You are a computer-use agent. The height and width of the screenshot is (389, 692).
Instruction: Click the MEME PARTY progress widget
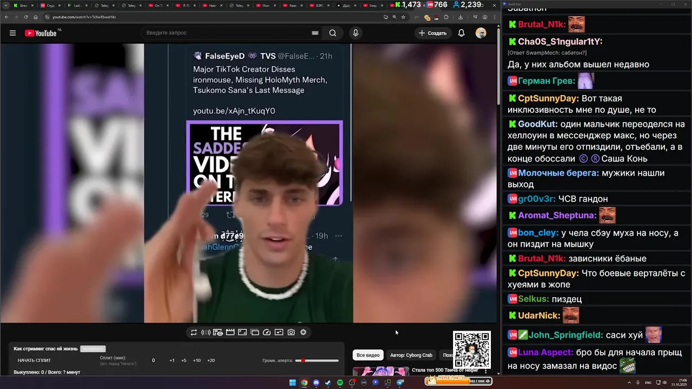(x=457, y=380)
